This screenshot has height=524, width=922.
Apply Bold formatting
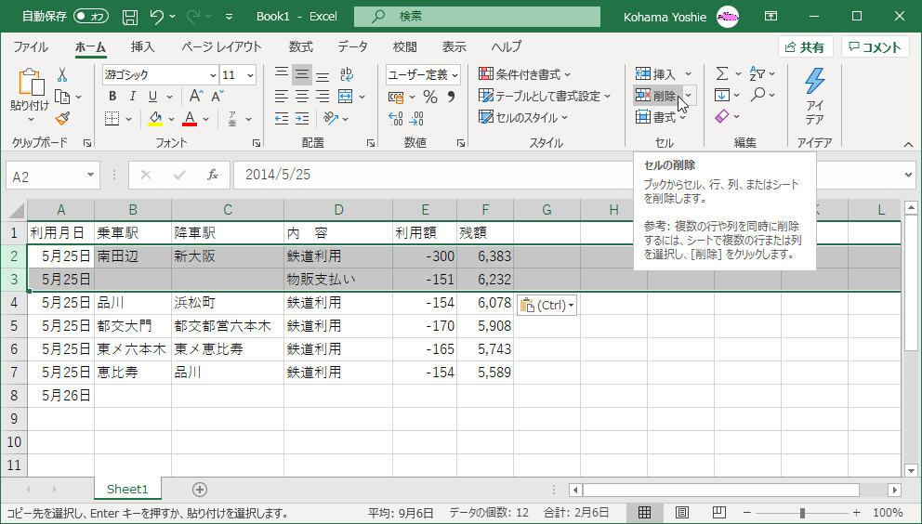[112, 97]
